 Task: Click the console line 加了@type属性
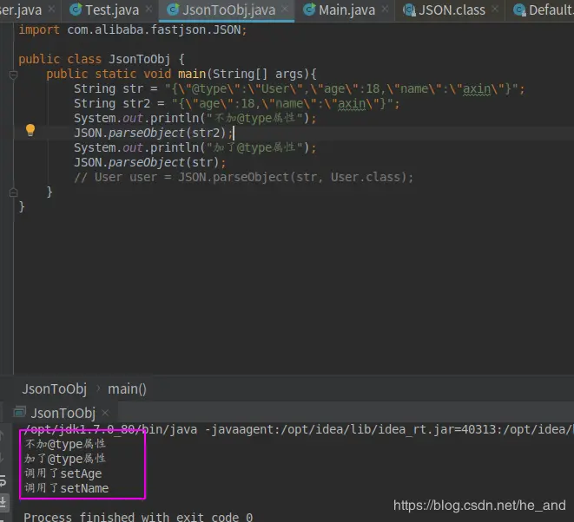coord(65,459)
